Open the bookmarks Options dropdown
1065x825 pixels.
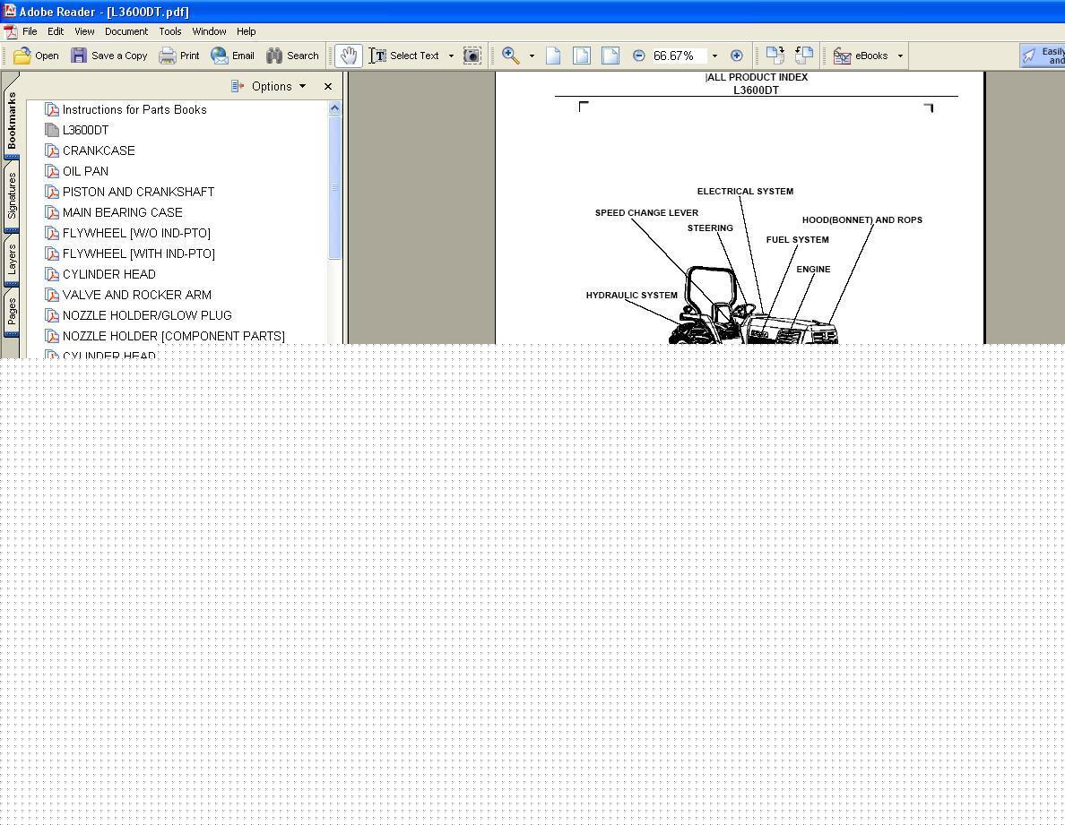coord(279,86)
